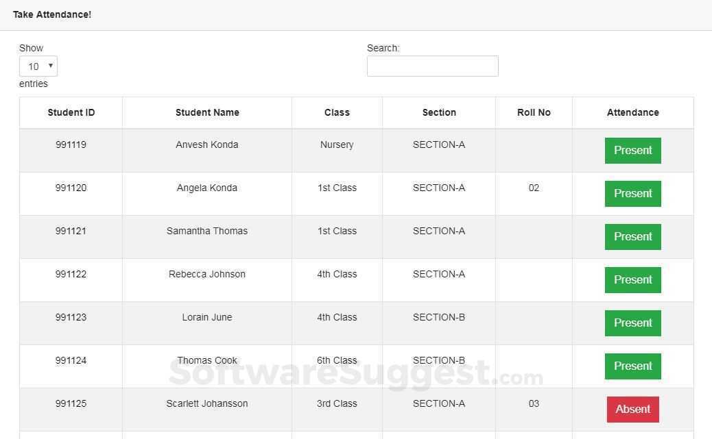Open the Show entries dropdown
This screenshot has width=712, height=439.
point(38,66)
